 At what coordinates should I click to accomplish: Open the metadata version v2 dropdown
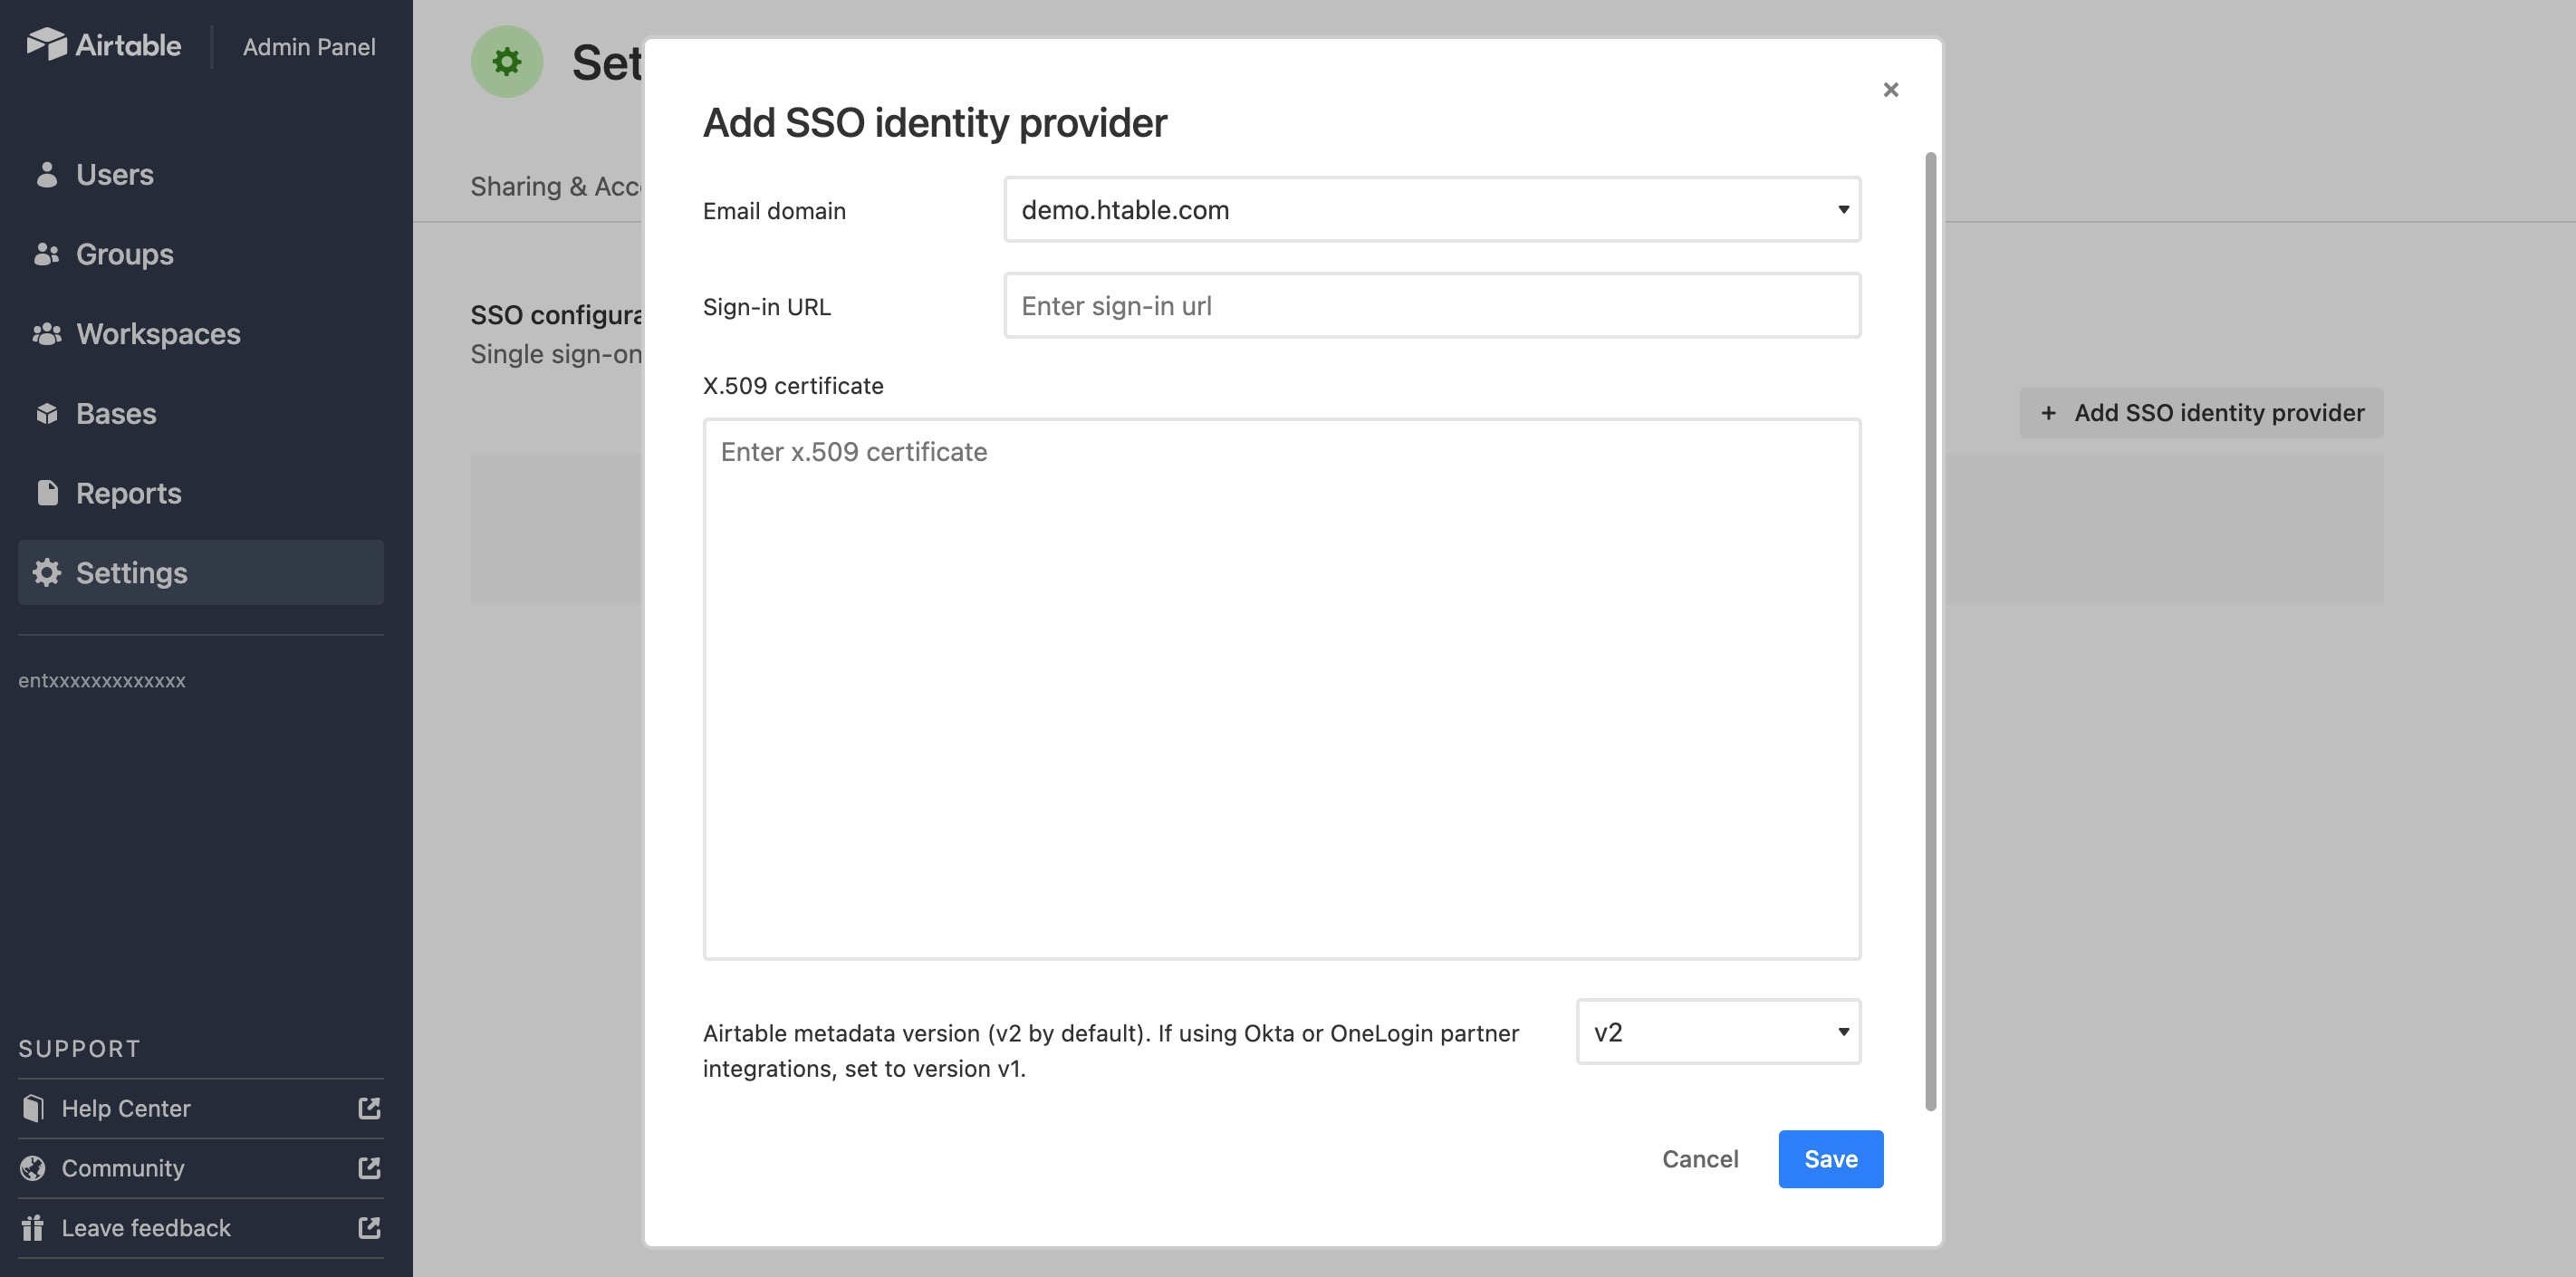1718,1032
